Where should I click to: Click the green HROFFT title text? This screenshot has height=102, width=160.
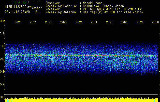[26, 2]
